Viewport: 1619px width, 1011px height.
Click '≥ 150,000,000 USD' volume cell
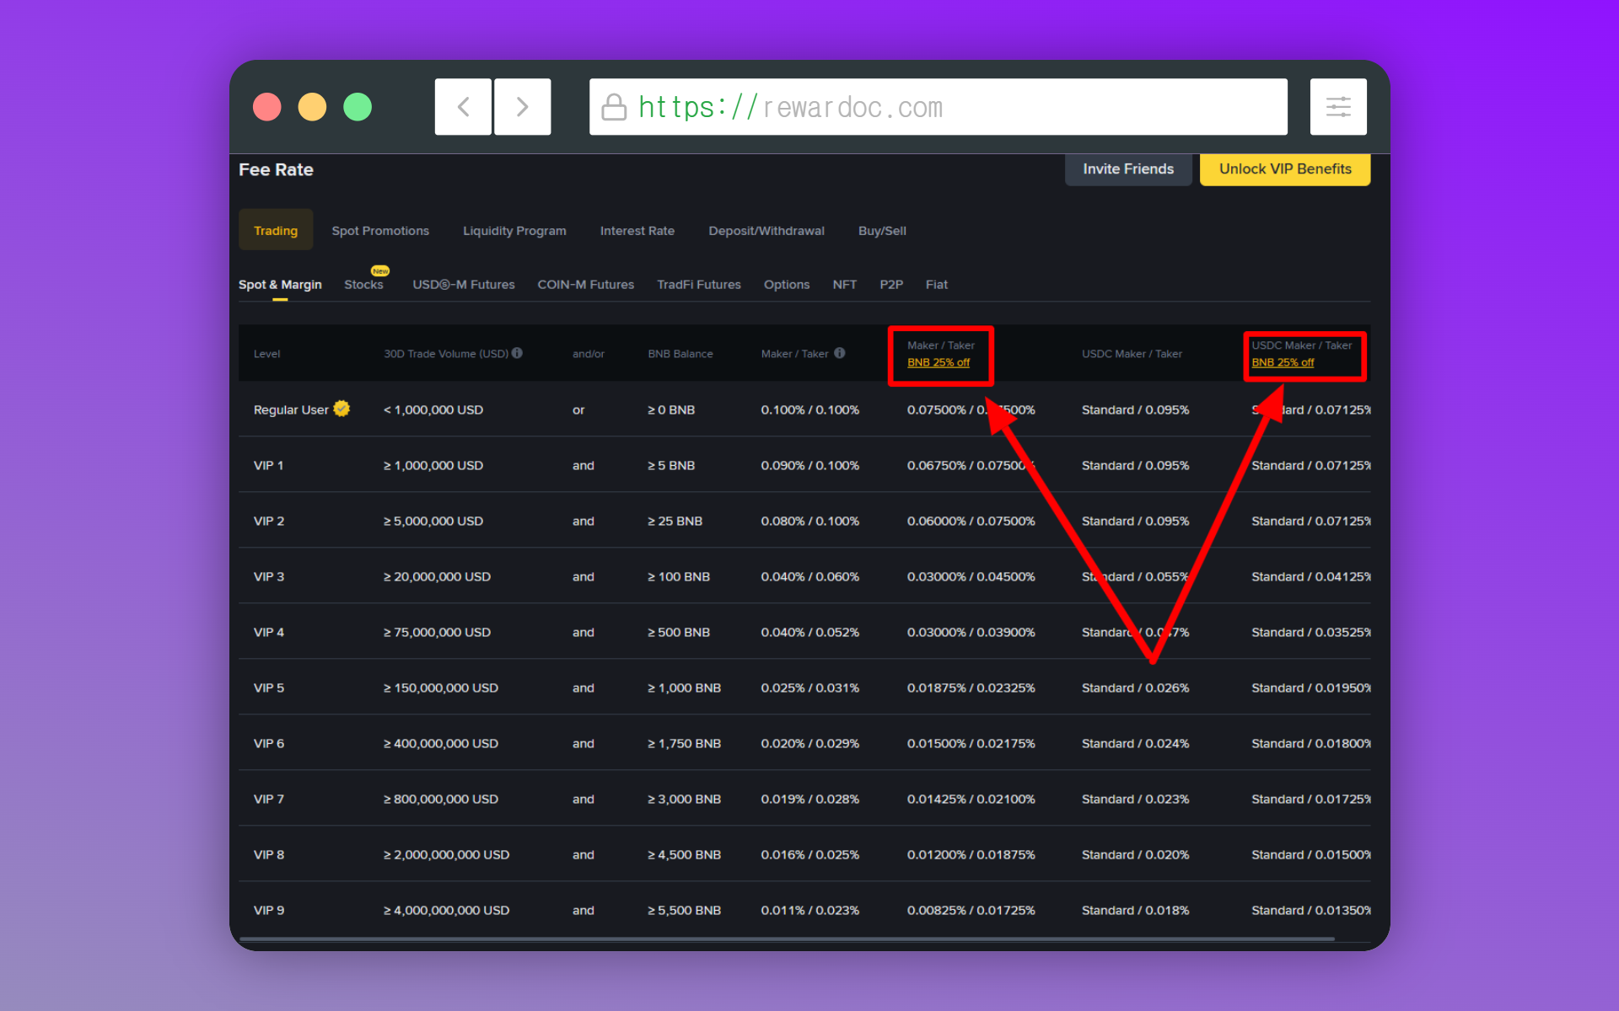click(x=441, y=687)
